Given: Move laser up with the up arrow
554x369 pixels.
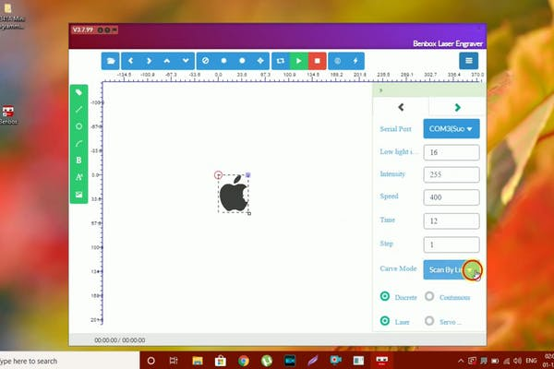Looking at the screenshot, I should point(167,61).
